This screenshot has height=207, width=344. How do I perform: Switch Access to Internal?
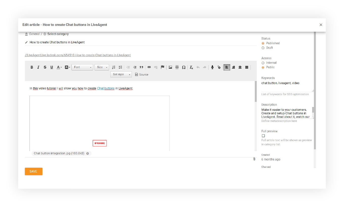coord(263,63)
